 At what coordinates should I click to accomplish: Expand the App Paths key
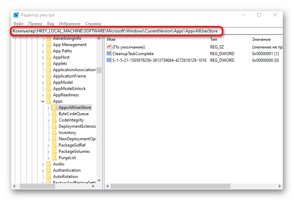[43, 51]
